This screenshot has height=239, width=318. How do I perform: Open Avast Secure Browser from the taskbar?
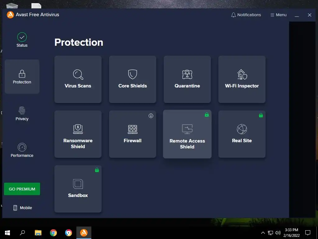tap(69, 233)
